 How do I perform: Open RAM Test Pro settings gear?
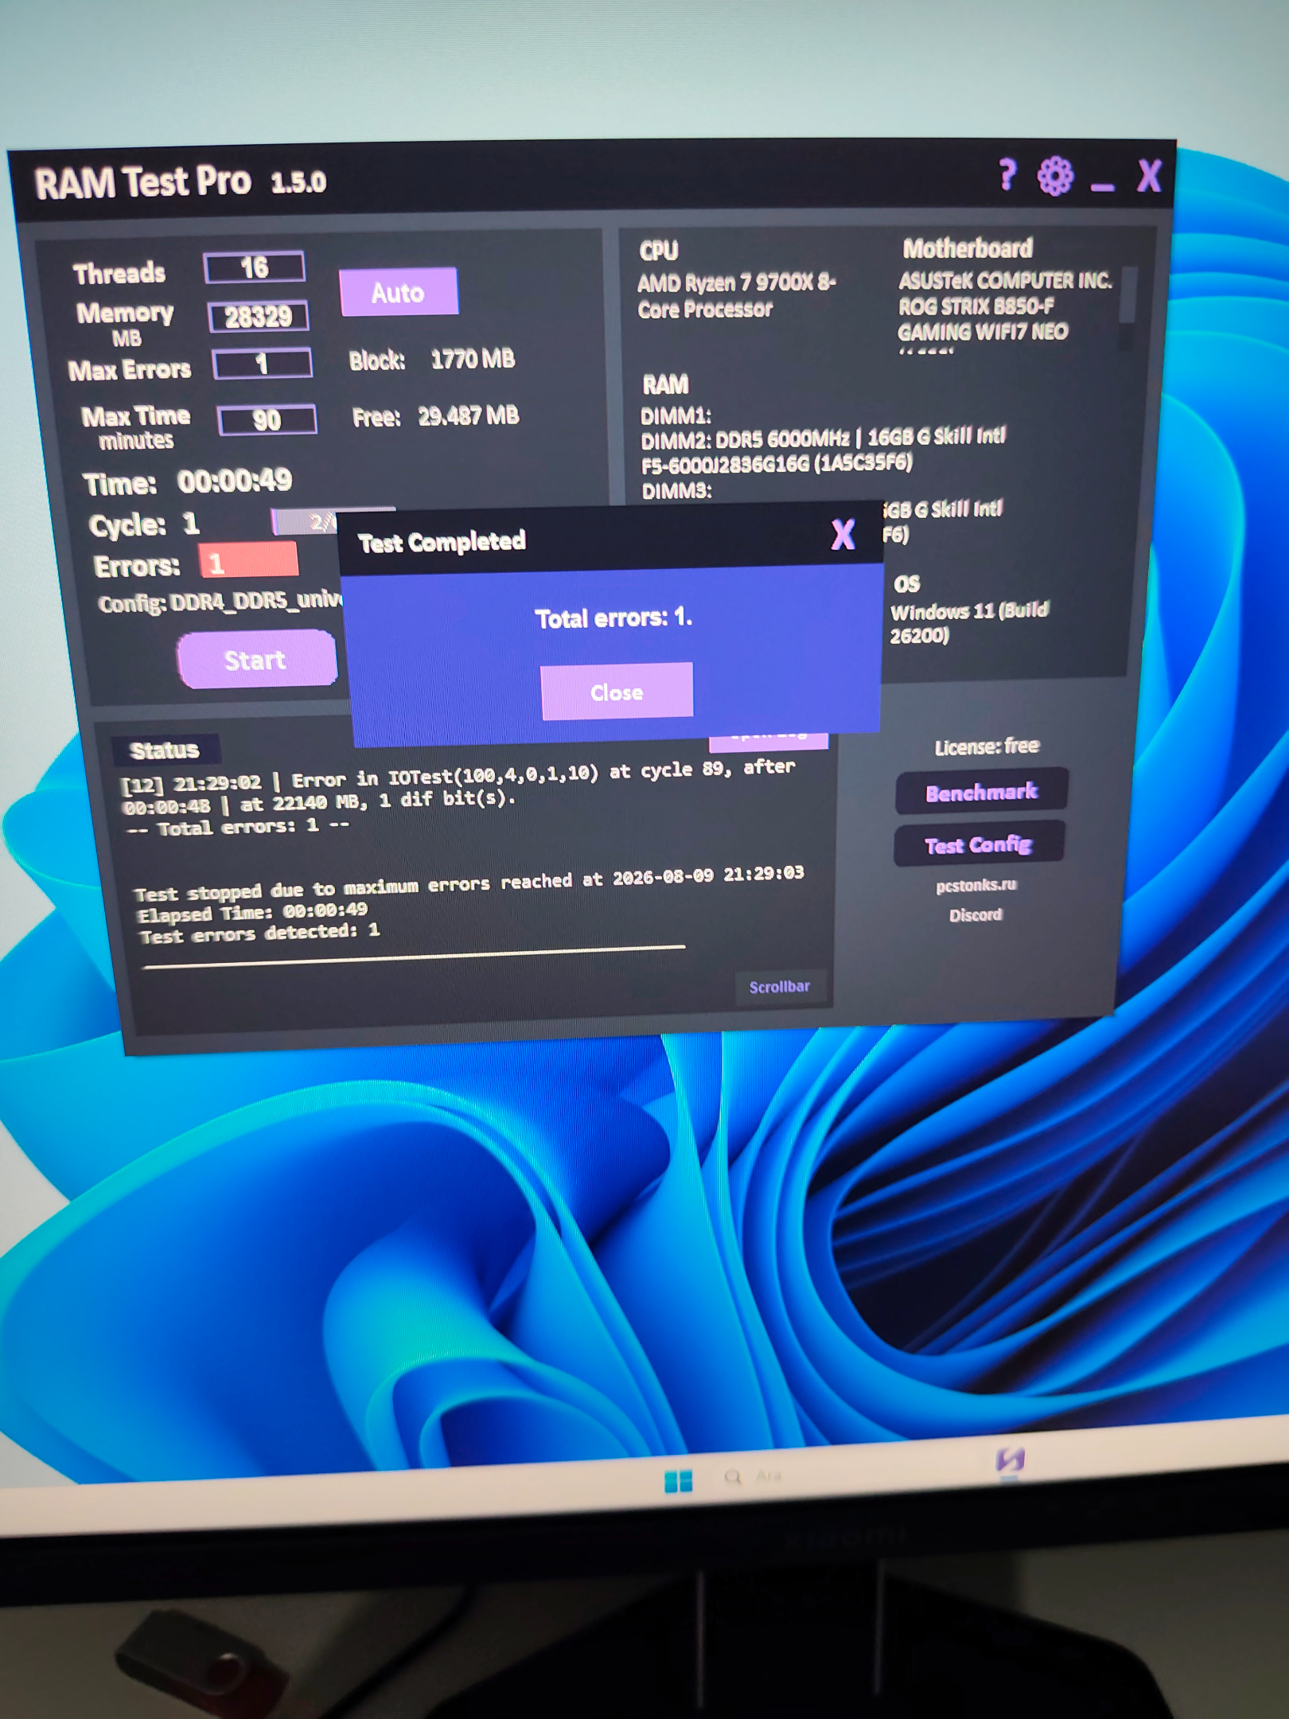pyautogui.click(x=1055, y=176)
